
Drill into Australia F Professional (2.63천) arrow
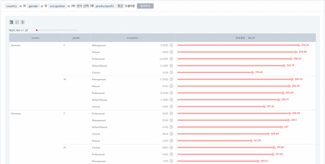[171, 59]
